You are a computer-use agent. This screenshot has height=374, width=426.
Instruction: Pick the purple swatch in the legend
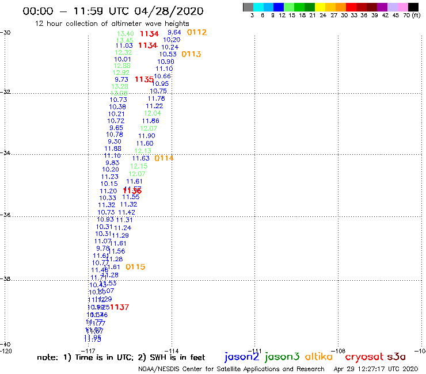tap(382, 7)
